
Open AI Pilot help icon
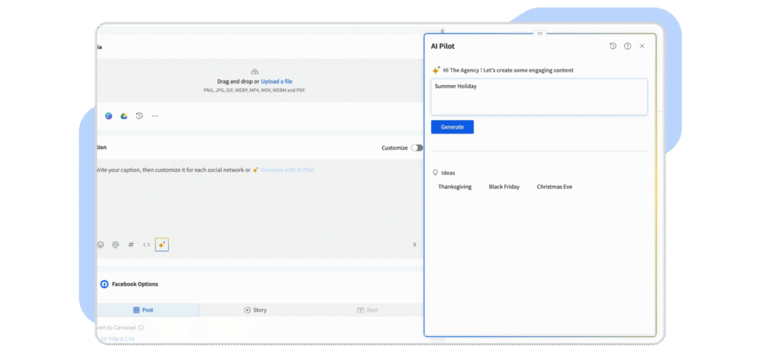coord(628,46)
